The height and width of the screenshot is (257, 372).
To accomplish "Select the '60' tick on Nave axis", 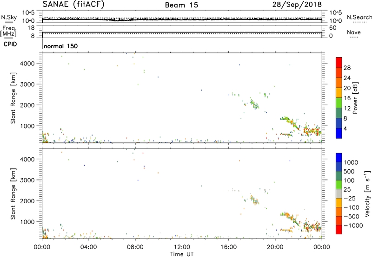I will click(332, 28).
